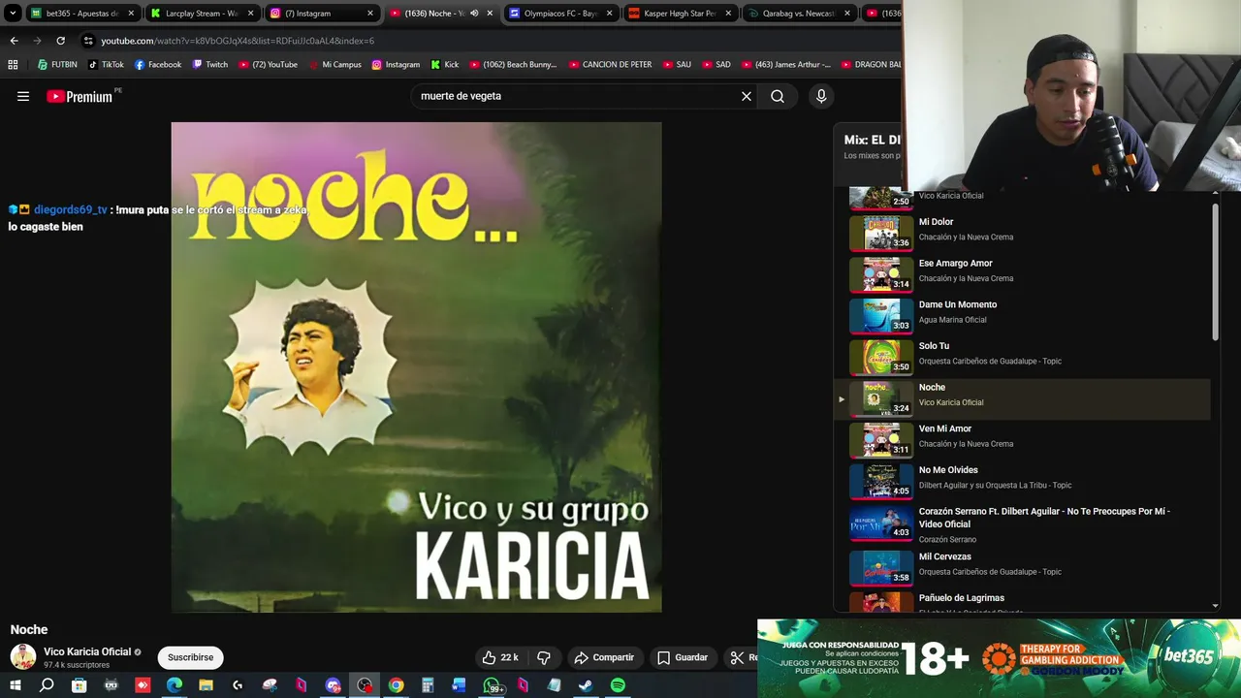Open File Explorer from taskbar
1241x698 pixels.
[x=206, y=685]
